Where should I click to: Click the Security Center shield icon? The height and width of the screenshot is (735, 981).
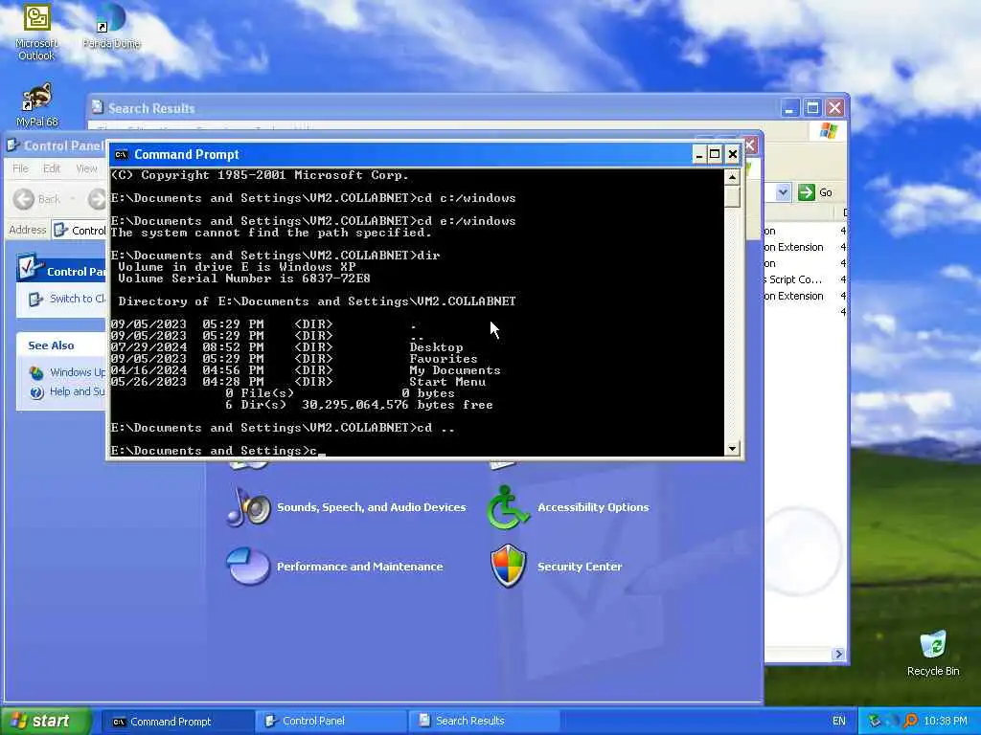(508, 567)
